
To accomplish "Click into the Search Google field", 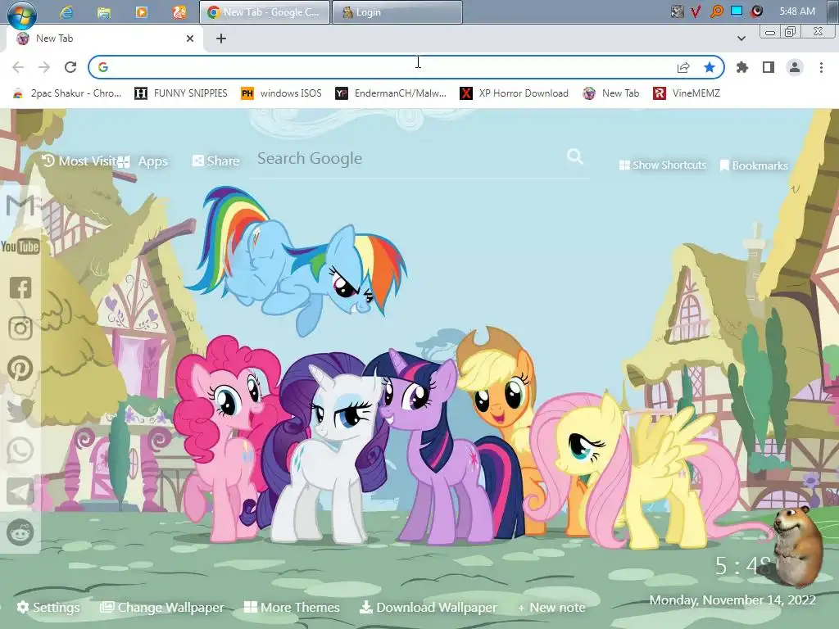I will (410, 159).
